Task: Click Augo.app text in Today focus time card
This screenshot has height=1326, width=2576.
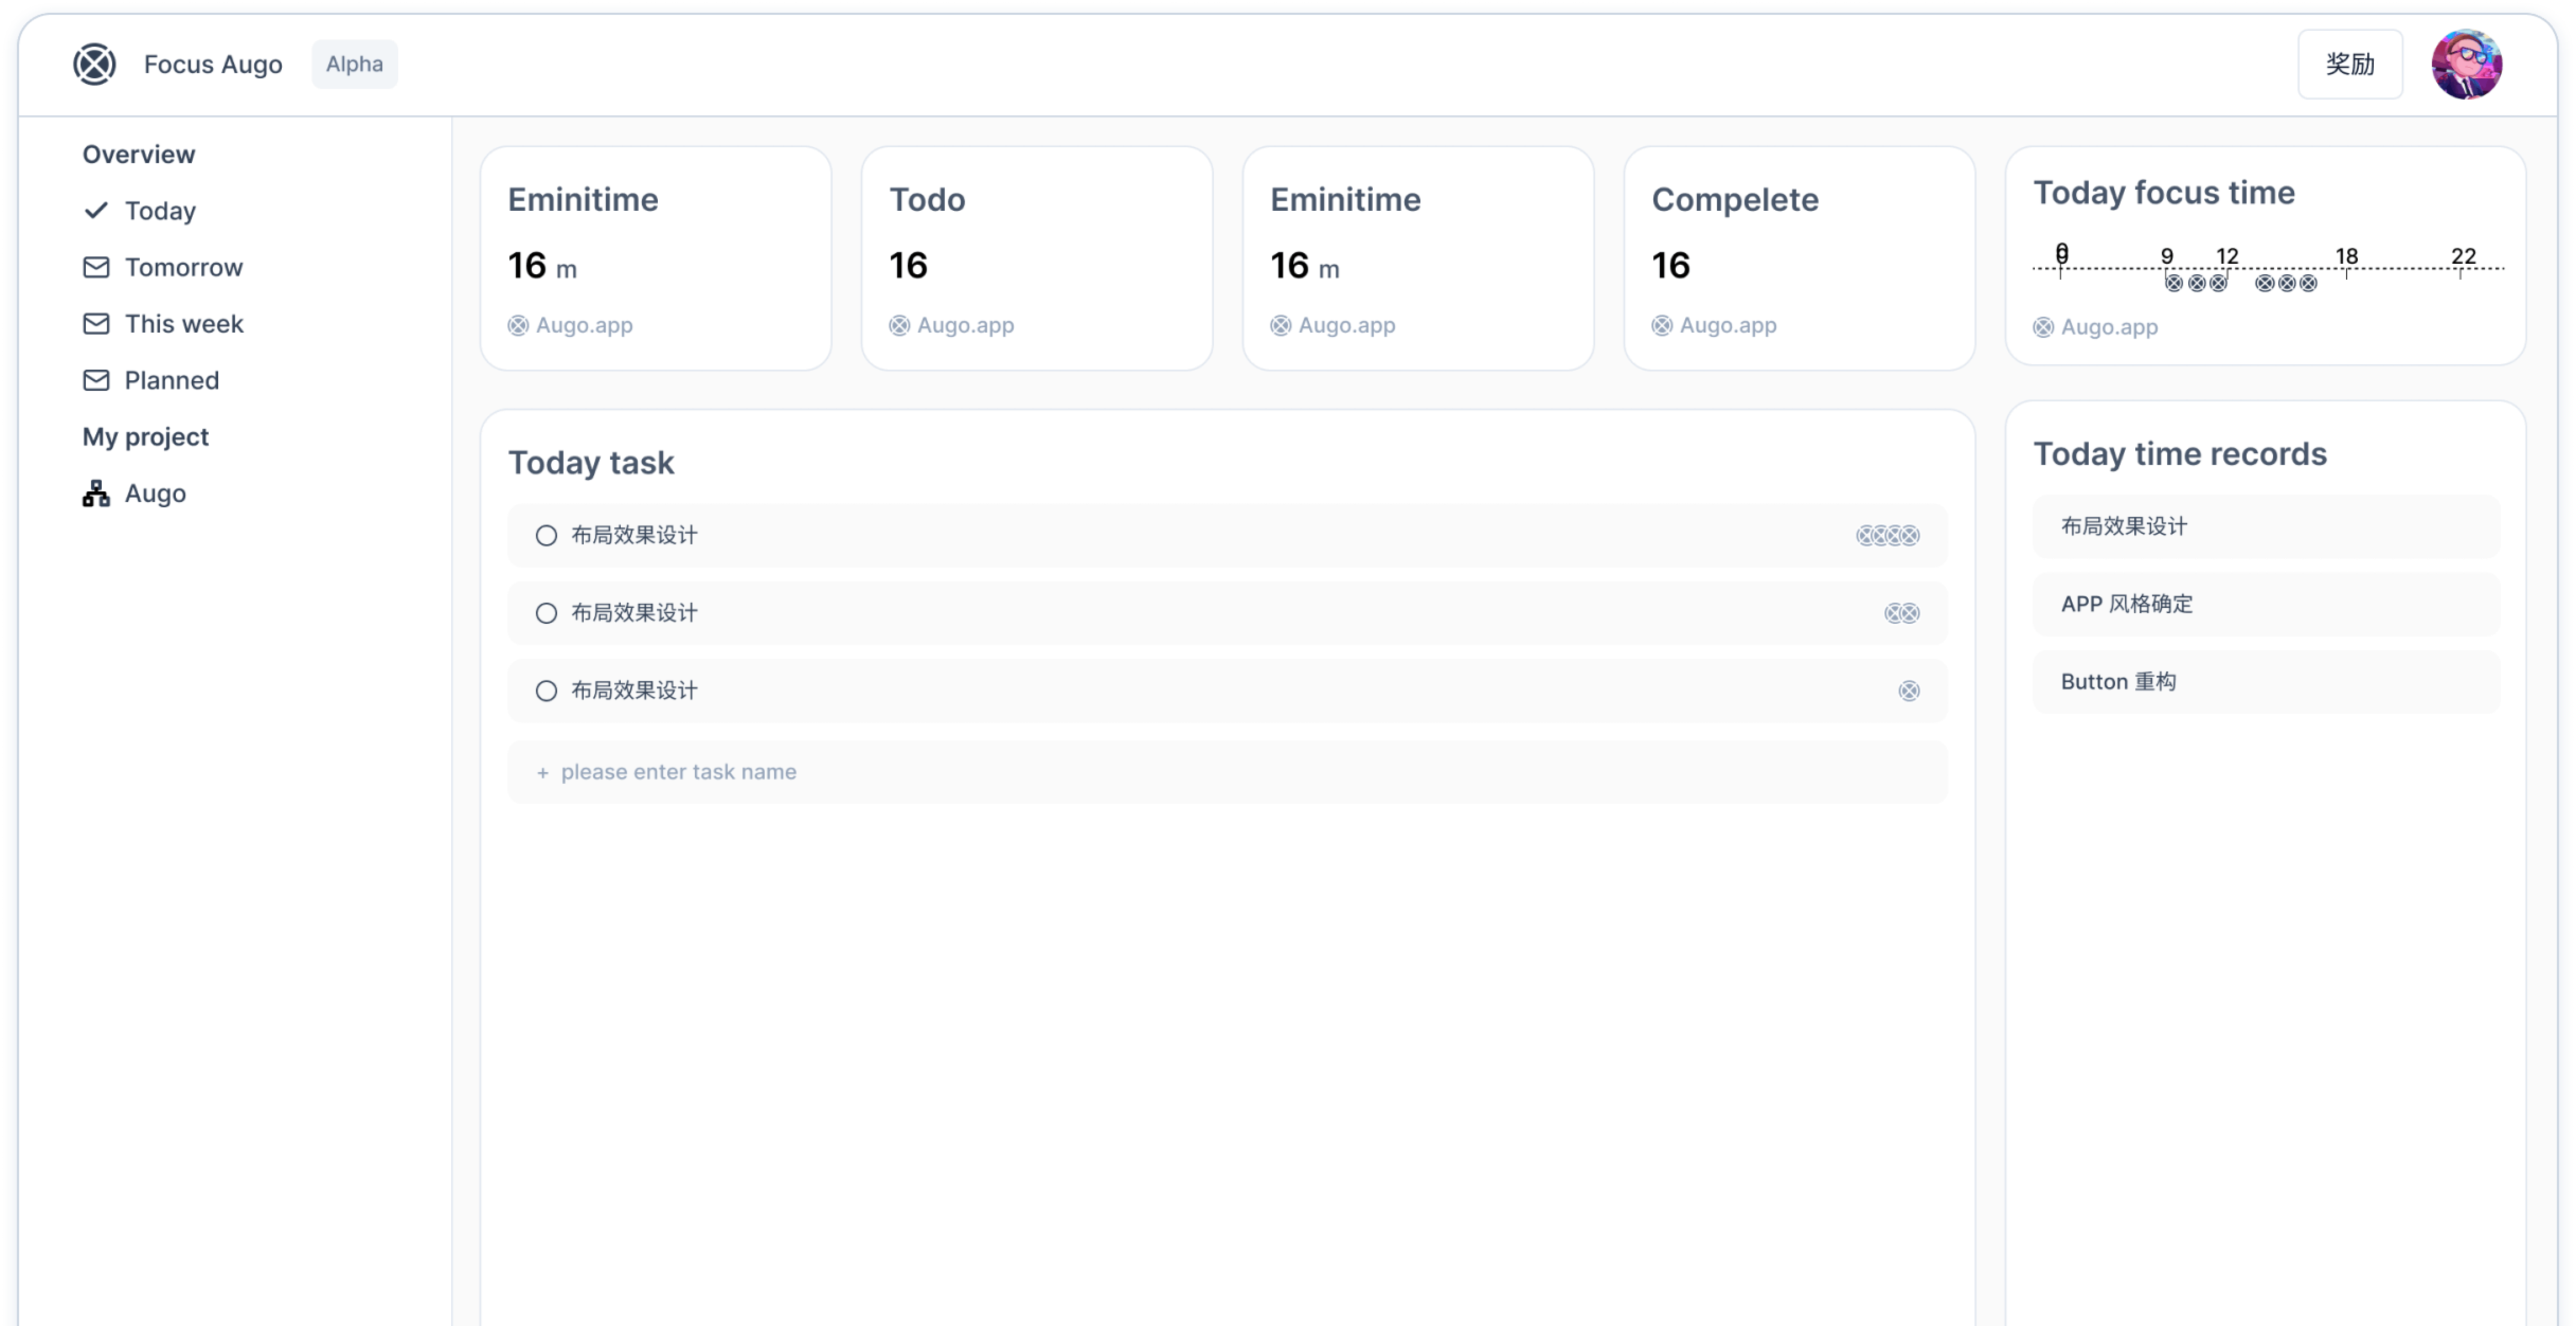Action: tap(2109, 327)
